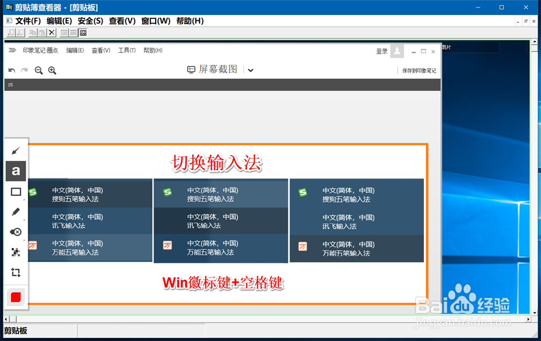Click the ClipBook Viewer title bar icon
Image resolution: width=541 pixels, height=341 pixels.
tap(9, 7)
